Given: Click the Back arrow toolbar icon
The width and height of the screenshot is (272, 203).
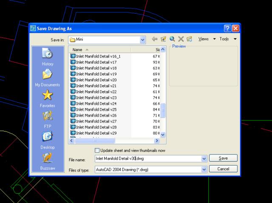Looking at the screenshot, I should (x=154, y=39).
